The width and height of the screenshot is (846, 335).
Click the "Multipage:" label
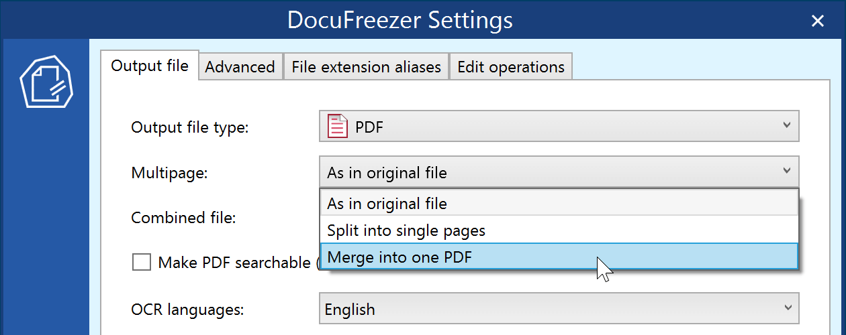coord(169,173)
